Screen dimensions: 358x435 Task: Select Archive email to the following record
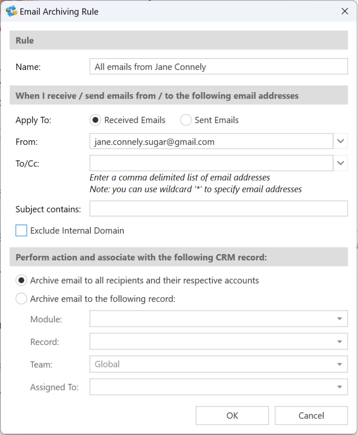click(21, 299)
